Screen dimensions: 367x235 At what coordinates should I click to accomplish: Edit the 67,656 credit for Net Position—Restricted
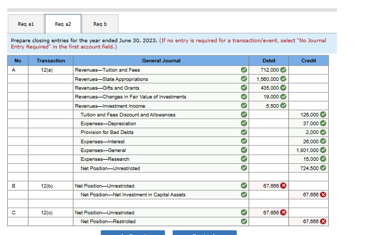coord(309,221)
